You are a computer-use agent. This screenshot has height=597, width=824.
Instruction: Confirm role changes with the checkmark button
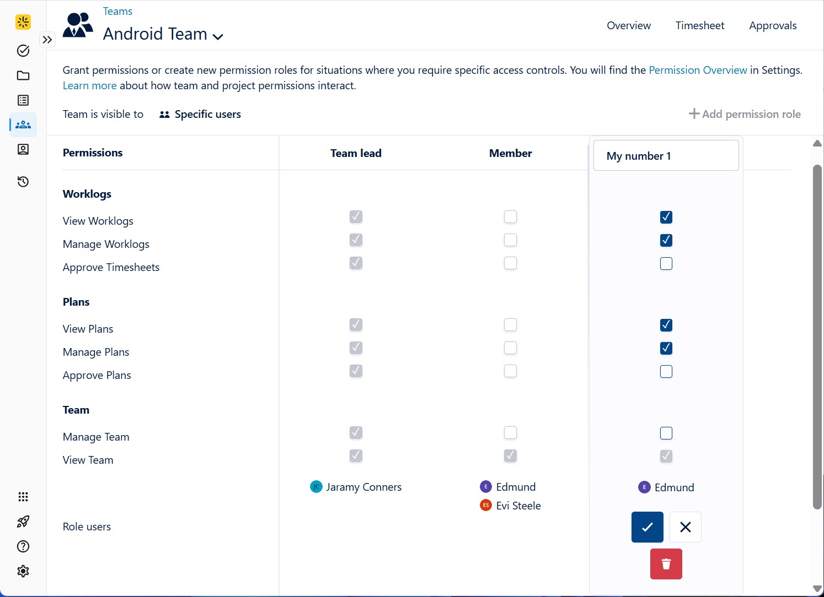(647, 527)
